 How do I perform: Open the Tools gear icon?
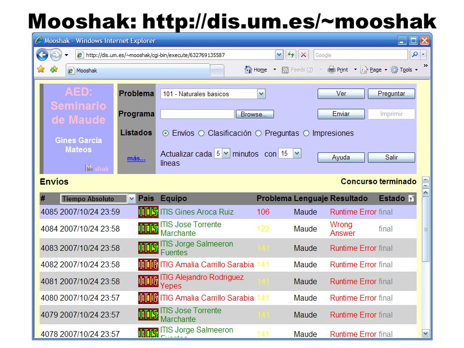[x=394, y=70]
